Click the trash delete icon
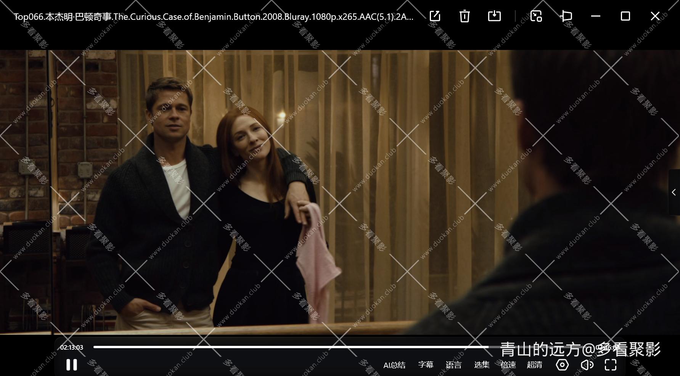The width and height of the screenshot is (680, 376). coord(464,16)
